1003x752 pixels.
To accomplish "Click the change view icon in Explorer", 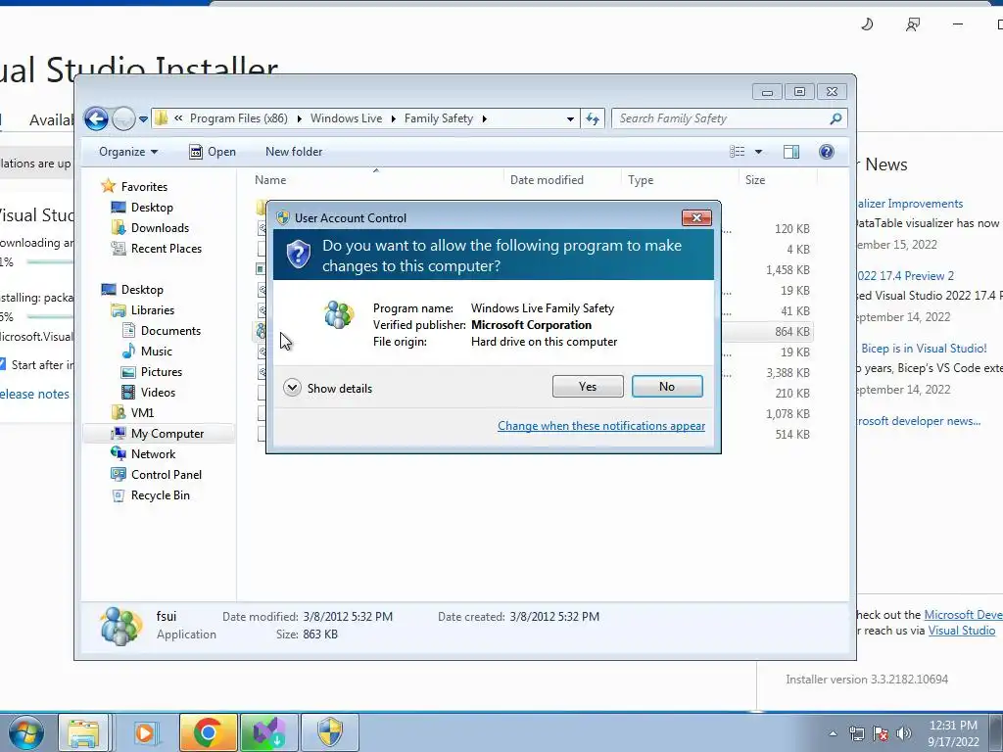I will 737,152.
